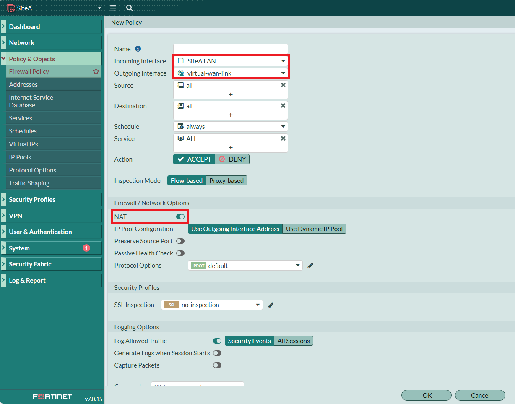
Task: Open the Outgoing Interface dropdown
Action: pos(231,73)
